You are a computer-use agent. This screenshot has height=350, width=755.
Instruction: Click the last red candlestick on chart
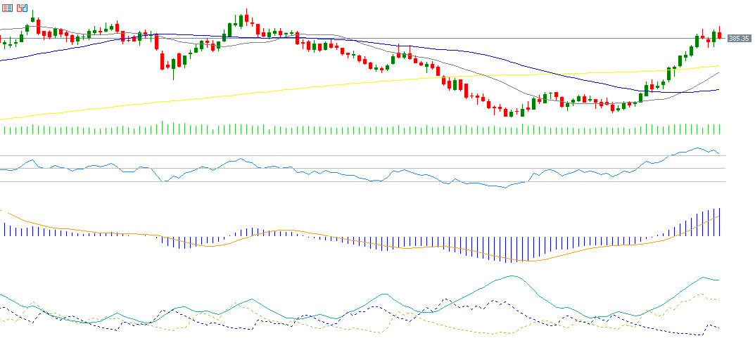pos(719,34)
